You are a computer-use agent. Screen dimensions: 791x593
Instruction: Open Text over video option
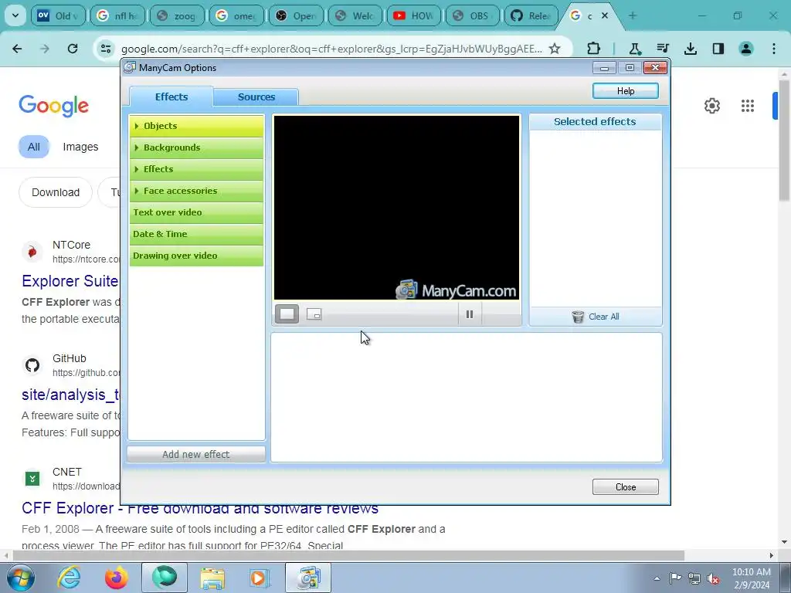pos(196,213)
